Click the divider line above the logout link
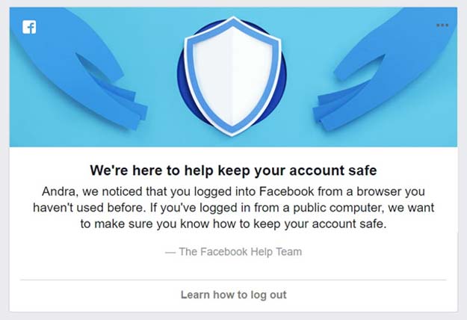Viewport: 467px width, 320px height. click(x=233, y=280)
